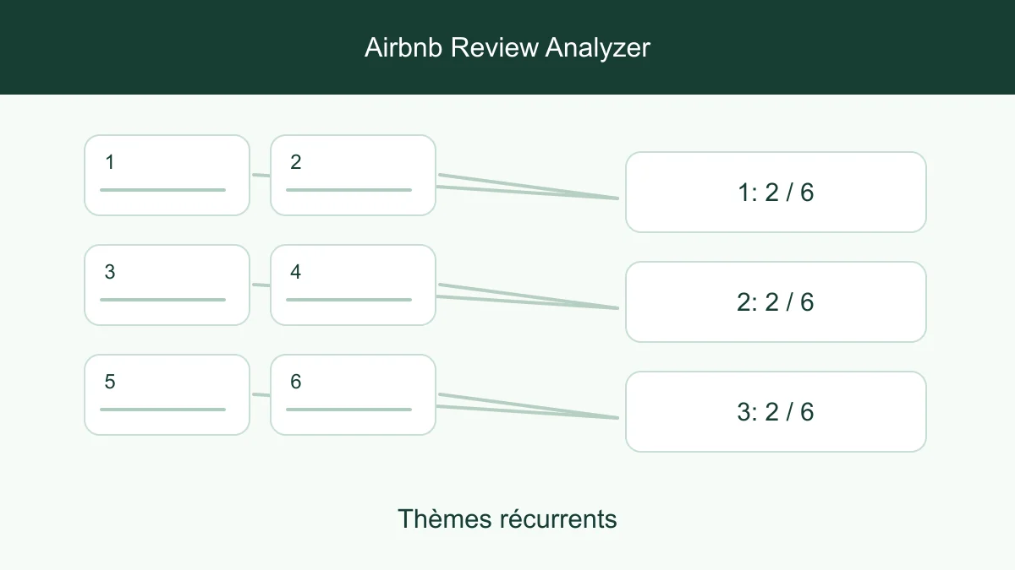Open review card number 3
Screen dimensions: 1015x570
[167, 285]
